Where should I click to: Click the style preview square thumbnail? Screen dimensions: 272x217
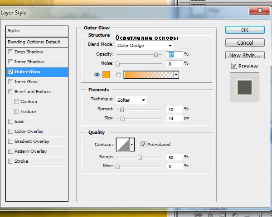(244, 87)
